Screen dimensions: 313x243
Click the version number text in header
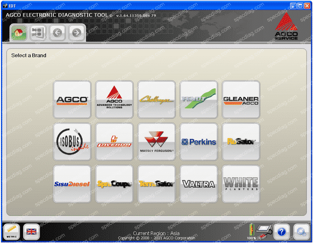tap(136, 16)
